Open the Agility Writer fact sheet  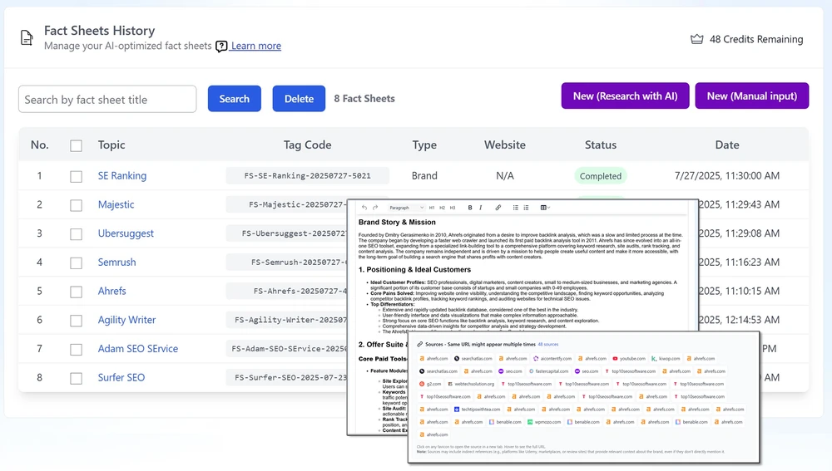point(126,320)
